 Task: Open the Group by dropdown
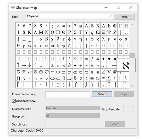(x=73, y=116)
